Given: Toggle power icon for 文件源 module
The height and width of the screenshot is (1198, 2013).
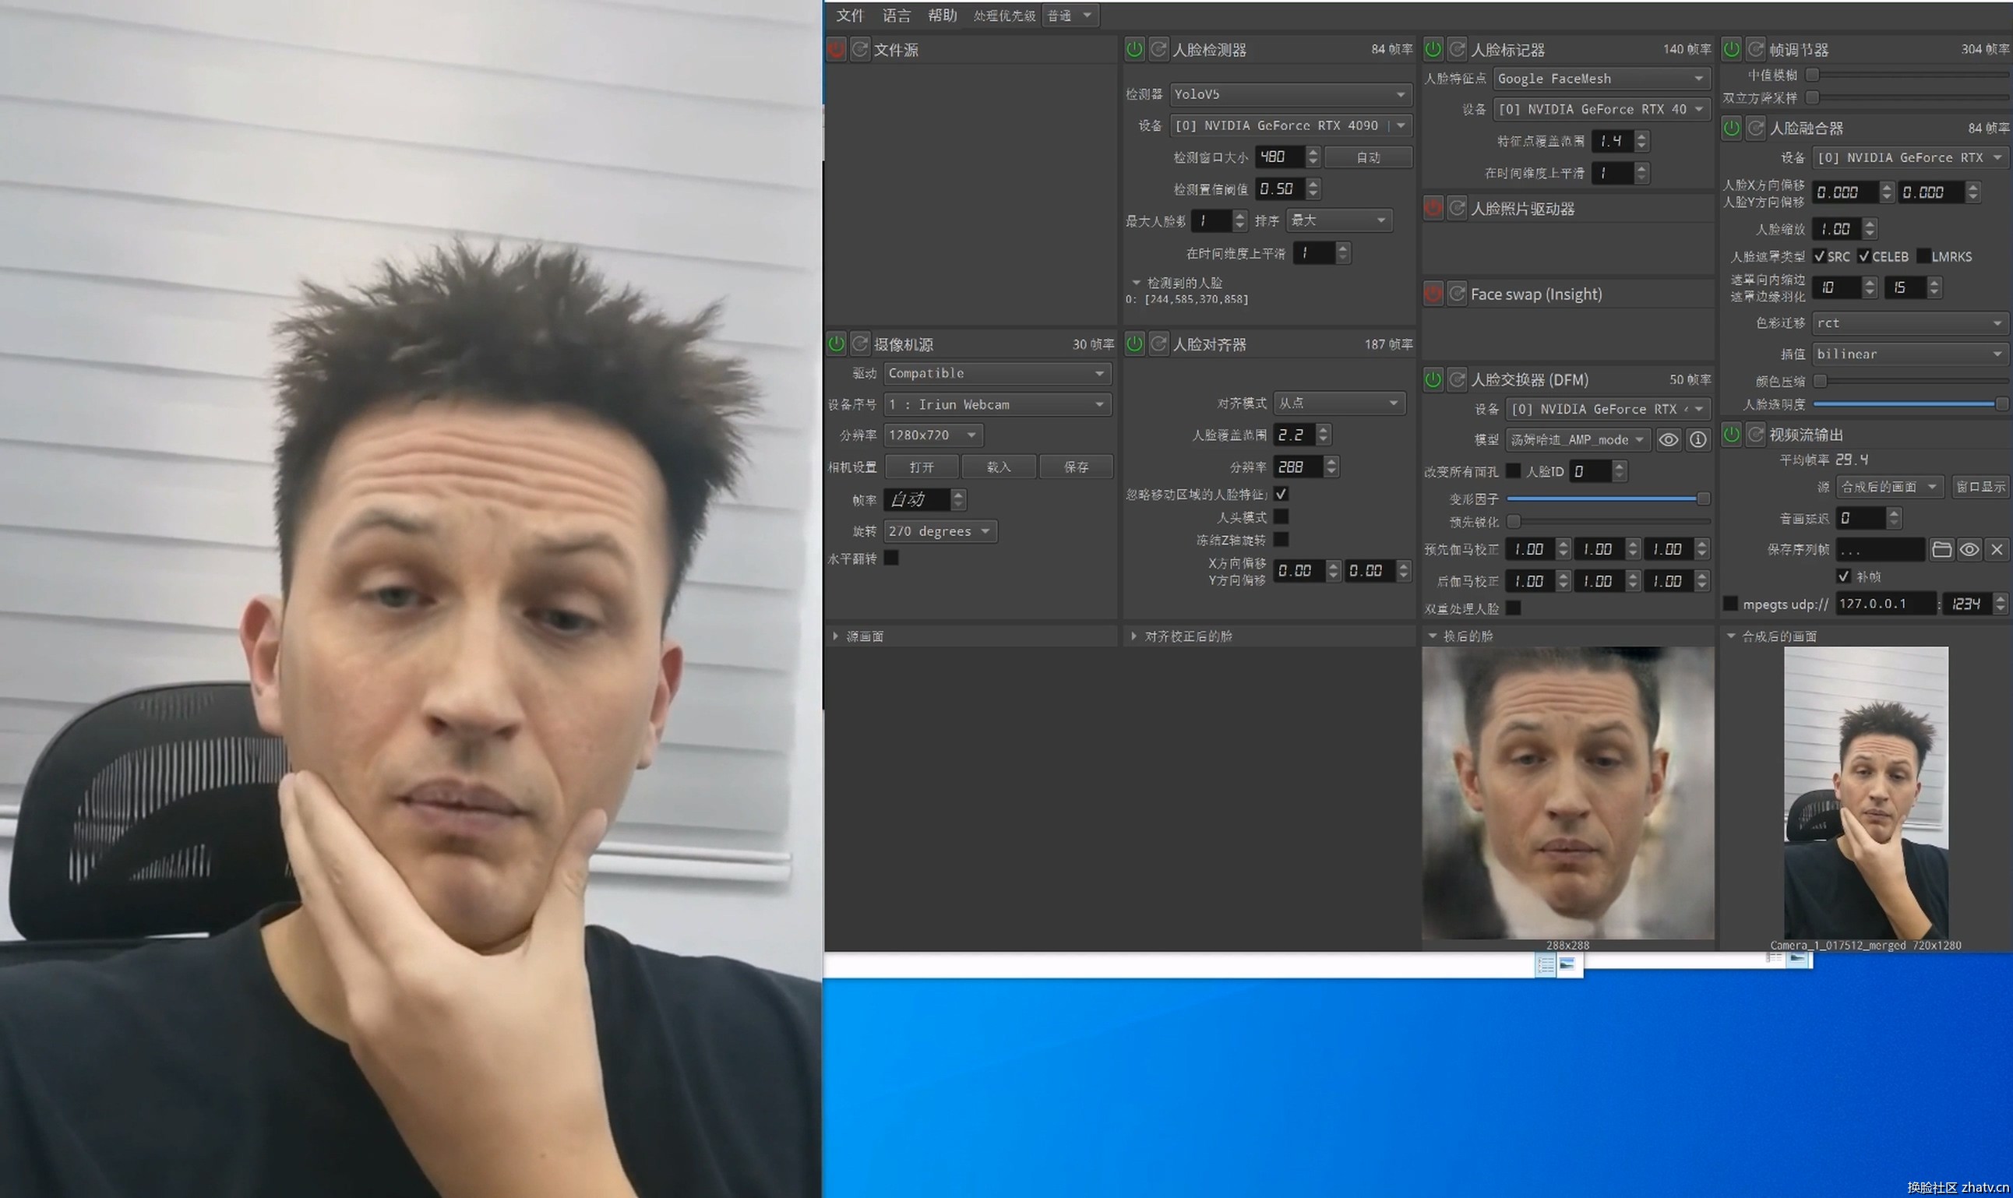Looking at the screenshot, I should pyautogui.click(x=836, y=50).
